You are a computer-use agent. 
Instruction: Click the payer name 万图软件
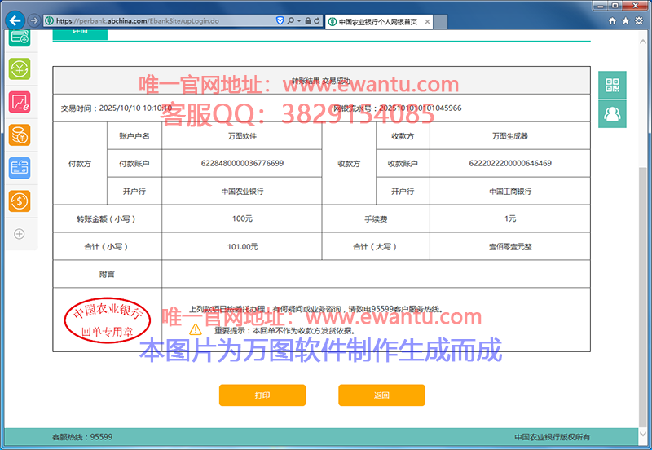tap(242, 136)
